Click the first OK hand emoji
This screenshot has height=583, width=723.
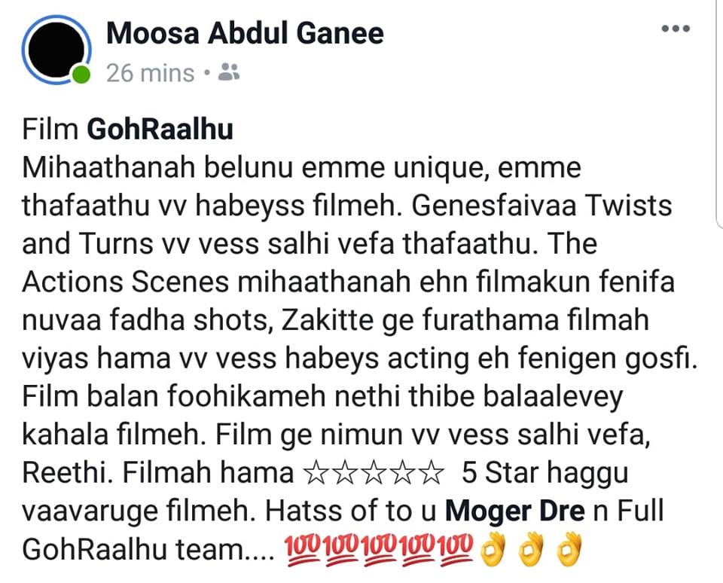point(493,549)
